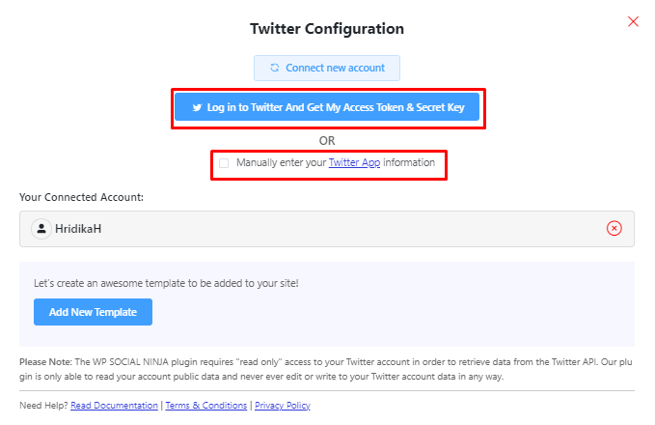Visit the Privacy Policy link
Viewport: 655px width, 425px height.
click(283, 406)
